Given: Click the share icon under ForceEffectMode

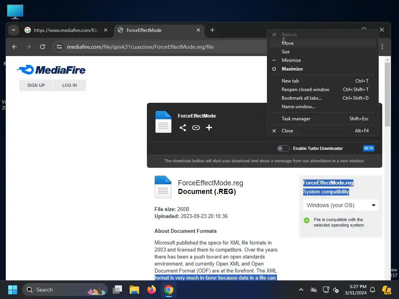Looking at the screenshot, I should [183, 128].
